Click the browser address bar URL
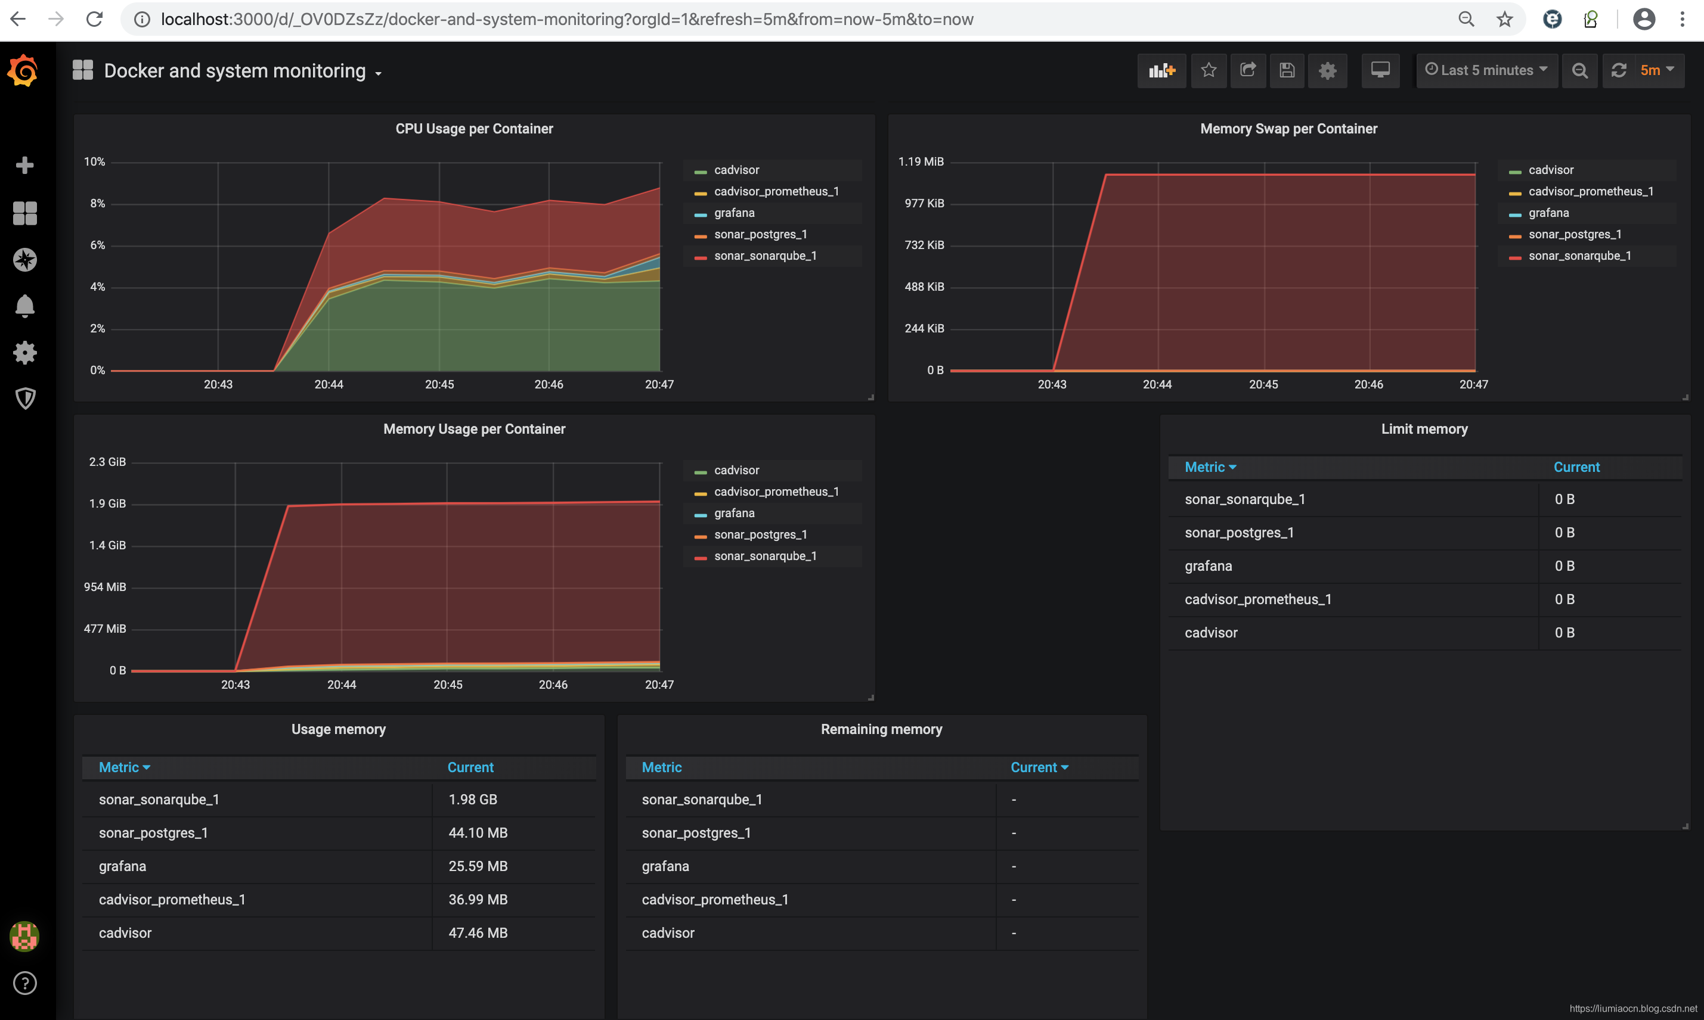 click(566, 19)
